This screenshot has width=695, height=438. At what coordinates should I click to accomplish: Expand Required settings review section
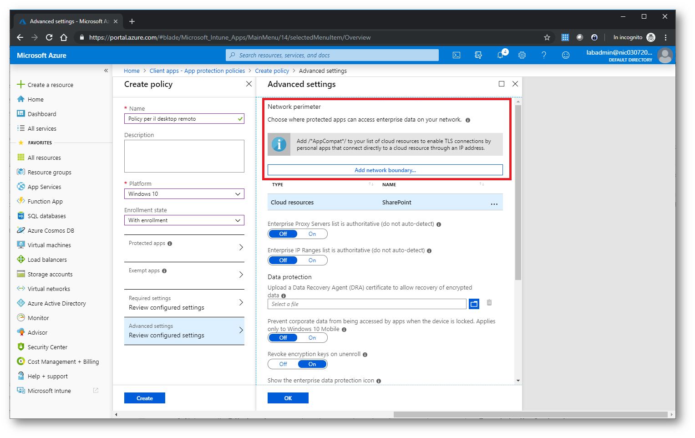tap(184, 303)
